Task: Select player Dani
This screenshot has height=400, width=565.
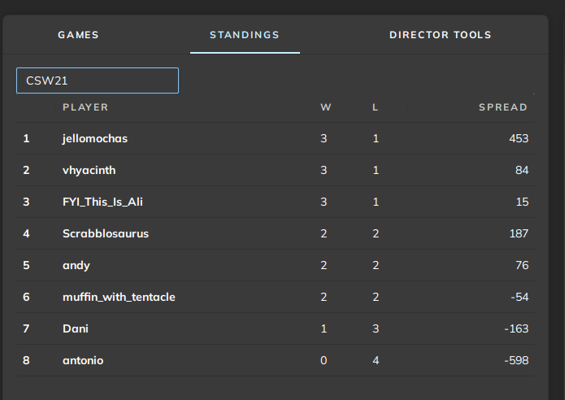Action: pos(75,328)
